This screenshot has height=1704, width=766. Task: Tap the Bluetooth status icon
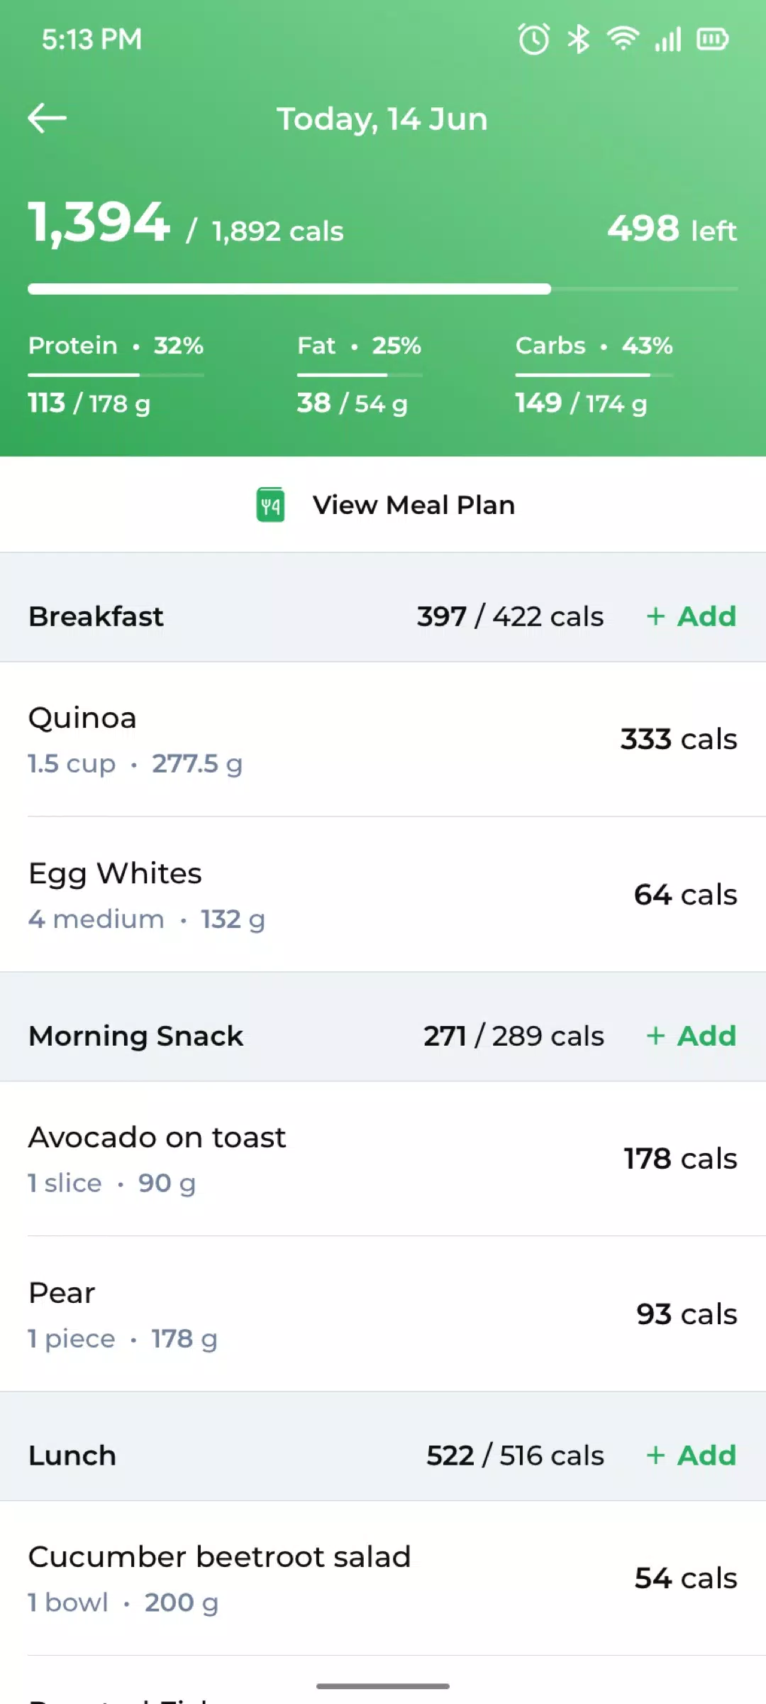pos(579,39)
